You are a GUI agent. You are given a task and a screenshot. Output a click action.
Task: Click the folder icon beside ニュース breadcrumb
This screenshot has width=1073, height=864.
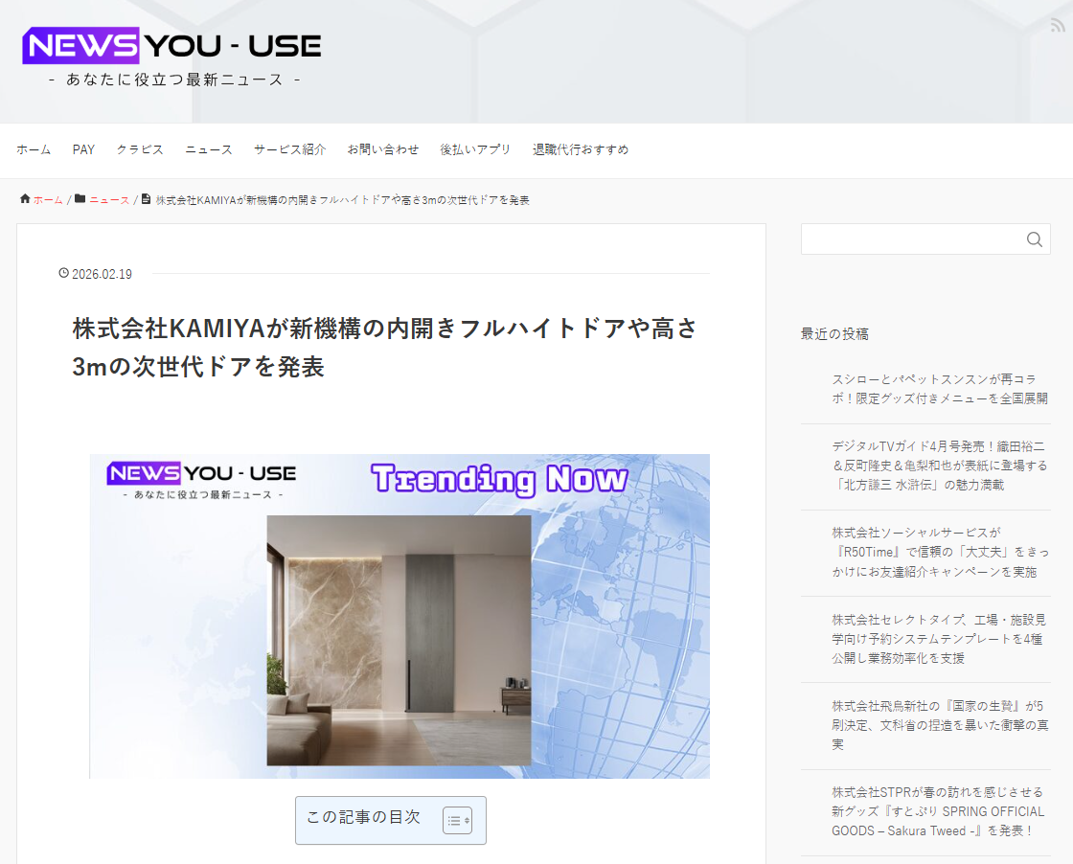click(x=80, y=199)
